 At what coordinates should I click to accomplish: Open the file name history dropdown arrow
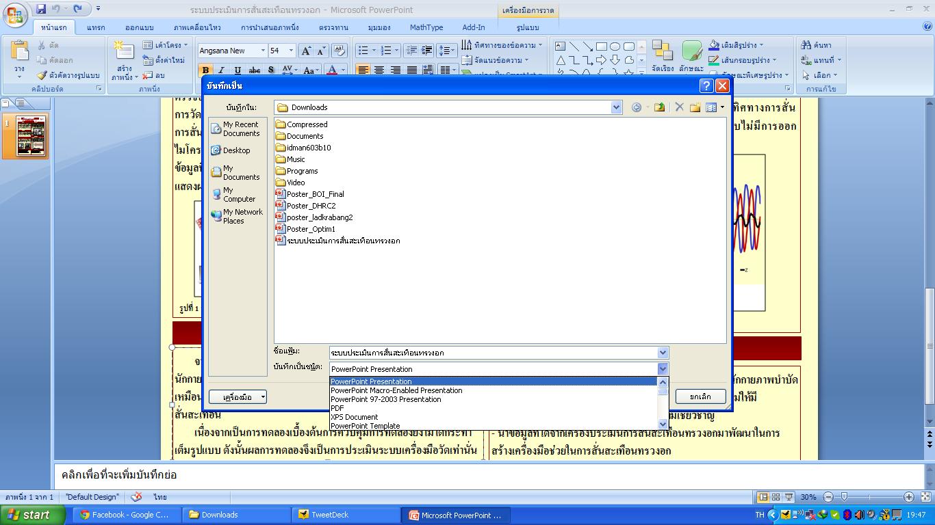[663, 353]
